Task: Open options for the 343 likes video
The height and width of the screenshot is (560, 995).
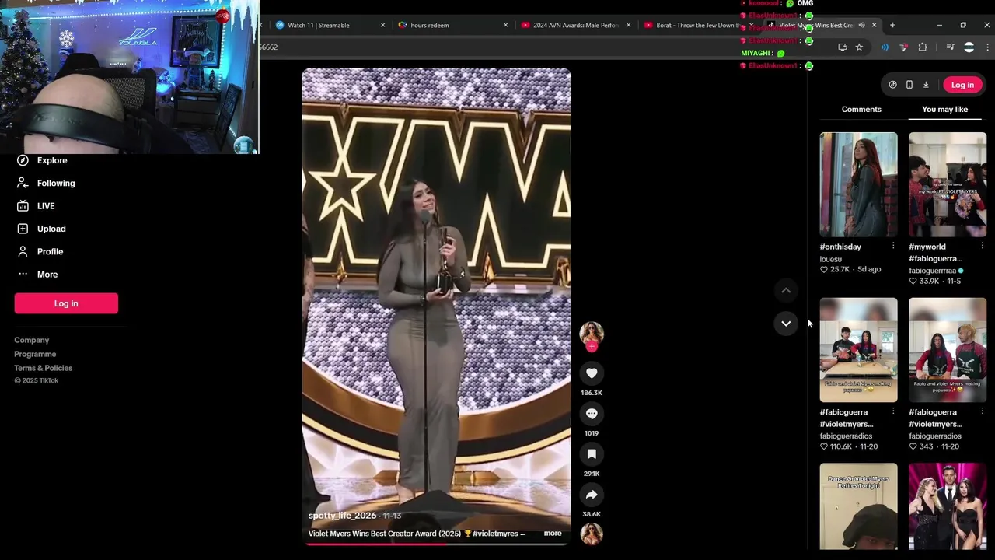Action: (982, 412)
